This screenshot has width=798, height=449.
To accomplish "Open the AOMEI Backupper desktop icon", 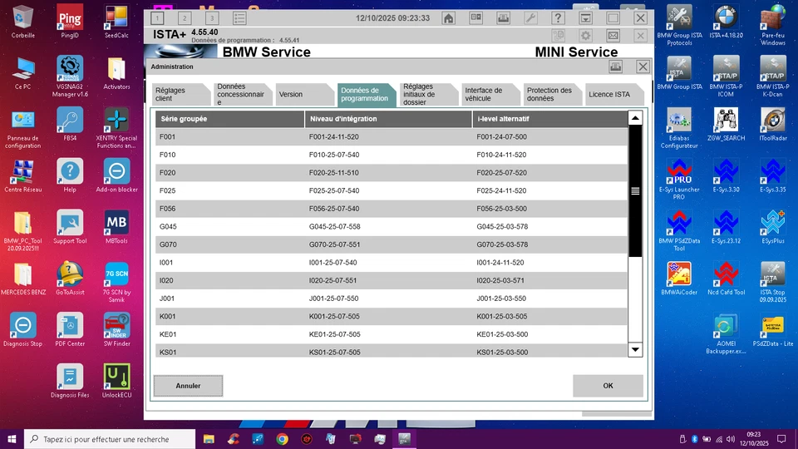I will coord(726,333).
